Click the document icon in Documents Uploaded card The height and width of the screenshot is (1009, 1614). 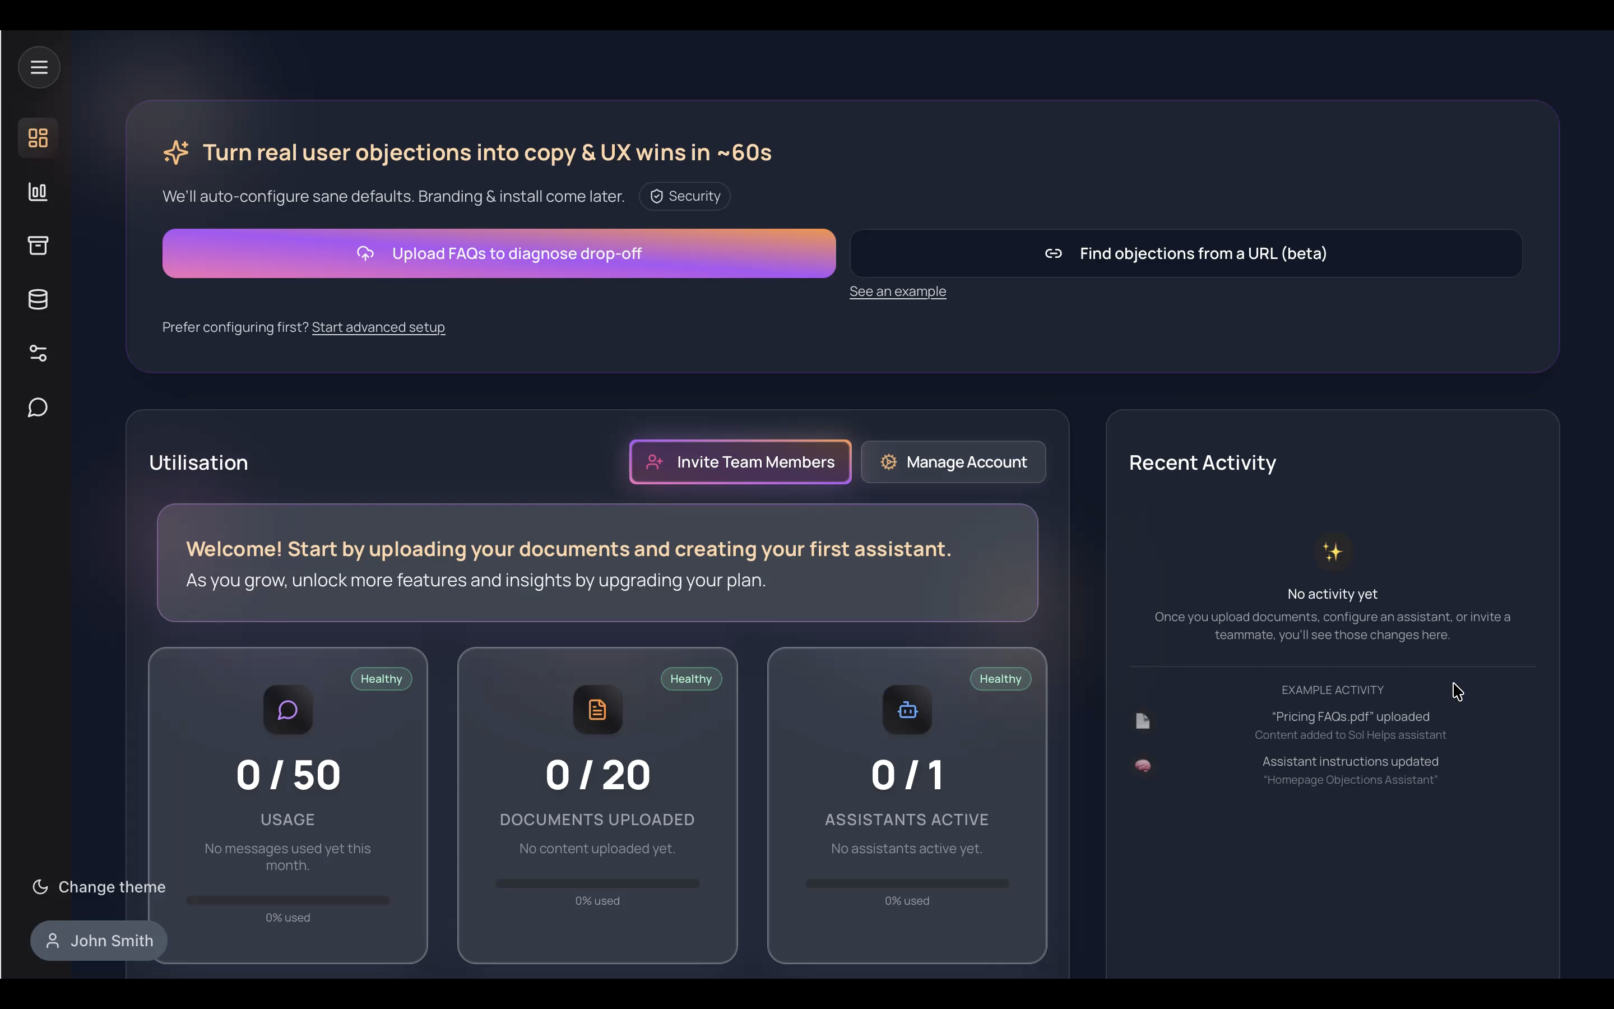tap(597, 710)
